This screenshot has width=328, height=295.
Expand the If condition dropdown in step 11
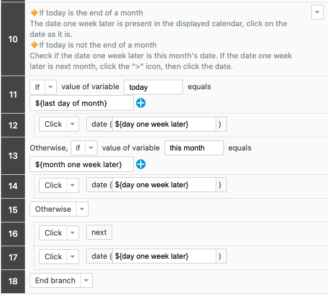point(51,87)
